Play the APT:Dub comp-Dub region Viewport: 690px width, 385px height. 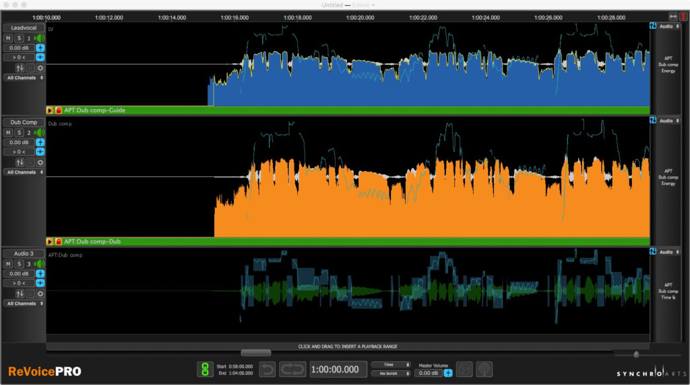tap(50, 242)
